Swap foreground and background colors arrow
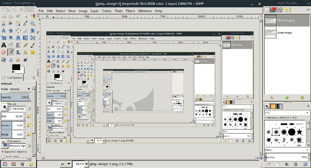The width and height of the screenshot is (311, 168). [x=23, y=65]
